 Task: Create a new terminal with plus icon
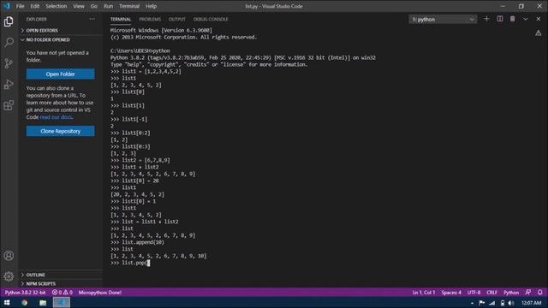pos(486,19)
